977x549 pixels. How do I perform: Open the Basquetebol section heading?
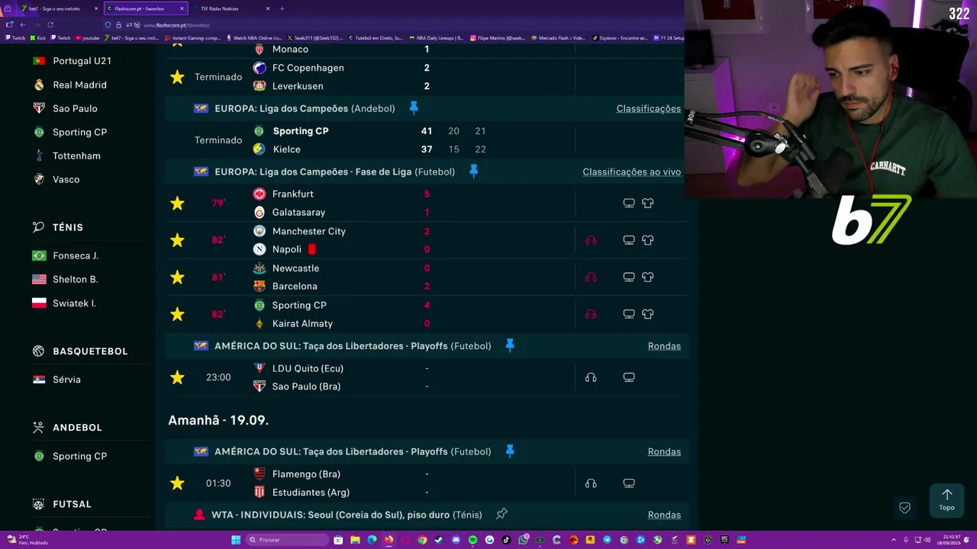[x=90, y=351]
